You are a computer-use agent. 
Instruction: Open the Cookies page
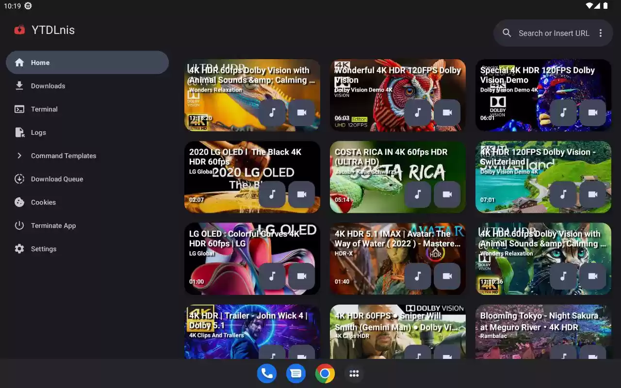43,202
